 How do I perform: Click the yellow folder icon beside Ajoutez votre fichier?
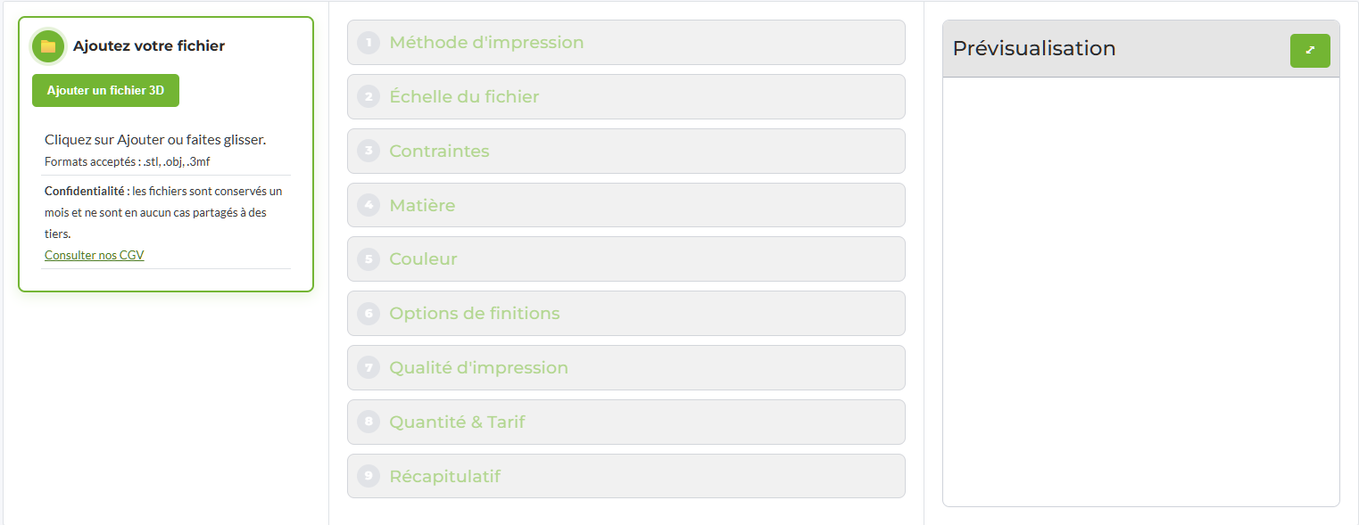click(x=48, y=46)
